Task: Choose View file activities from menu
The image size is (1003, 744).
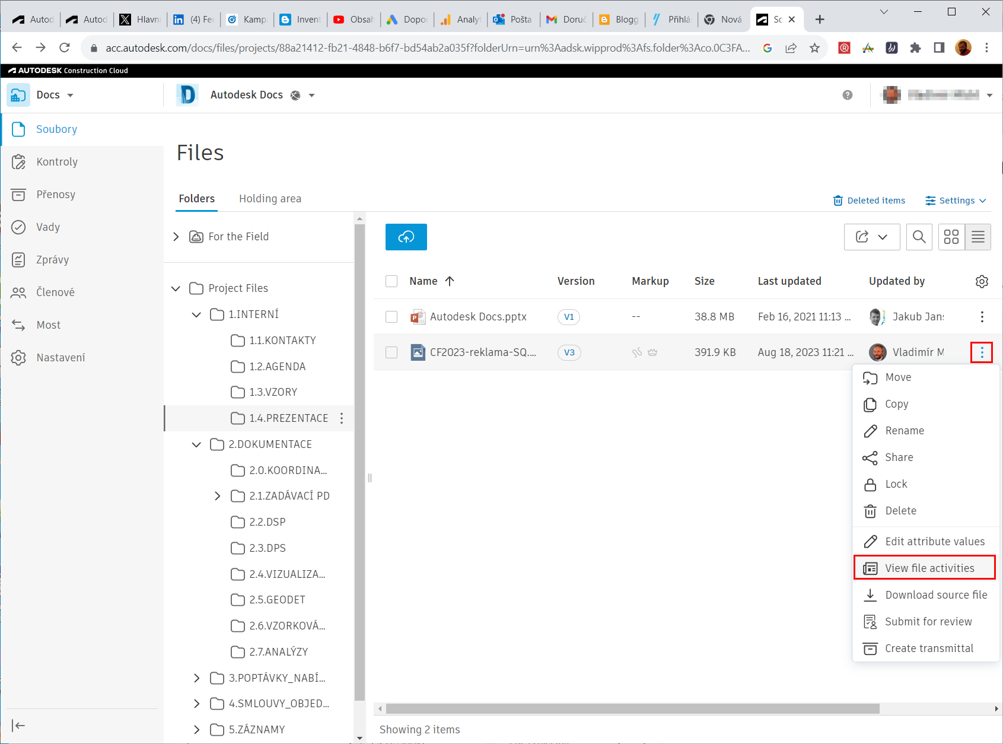Action: (929, 568)
